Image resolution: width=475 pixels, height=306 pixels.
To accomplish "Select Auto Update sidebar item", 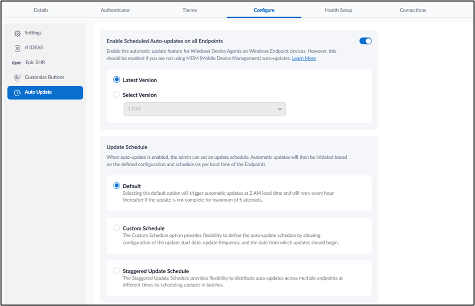I will [x=45, y=93].
